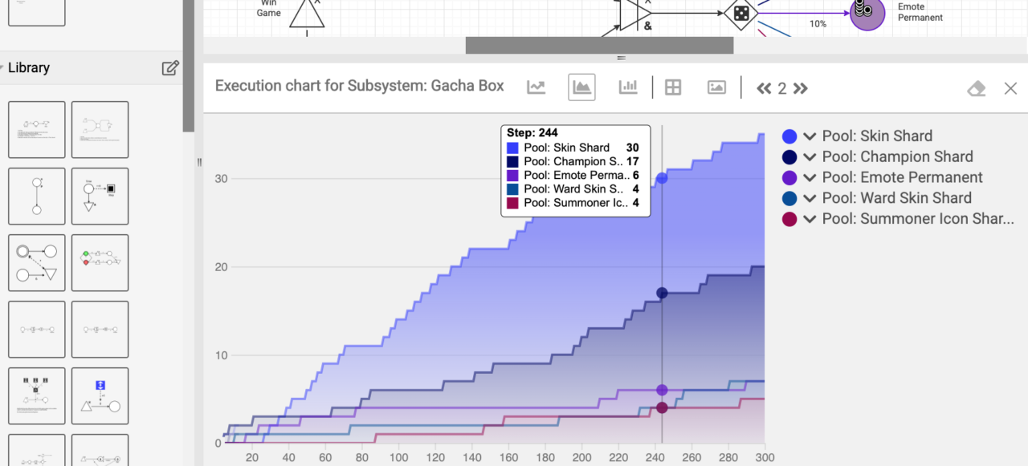This screenshot has width=1028, height=466.
Task: Toggle Champion Shard series visibility circle
Action: tap(789, 157)
